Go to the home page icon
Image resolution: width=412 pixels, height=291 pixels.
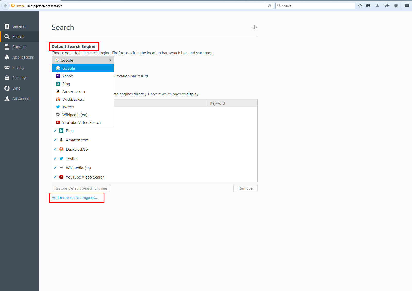[387, 6]
